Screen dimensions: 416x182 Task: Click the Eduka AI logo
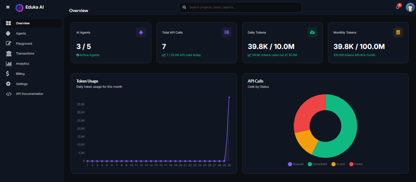click(19, 7)
